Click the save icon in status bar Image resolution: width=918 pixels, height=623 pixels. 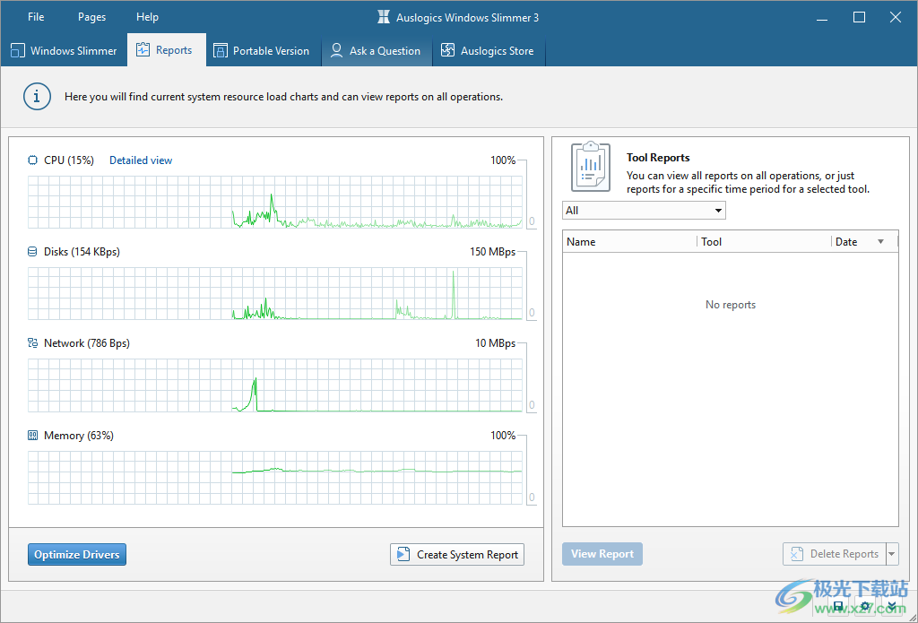[x=838, y=608]
